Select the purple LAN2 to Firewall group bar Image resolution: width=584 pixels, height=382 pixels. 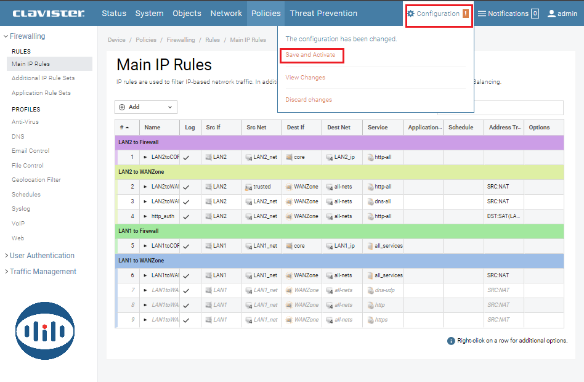(x=339, y=142)
